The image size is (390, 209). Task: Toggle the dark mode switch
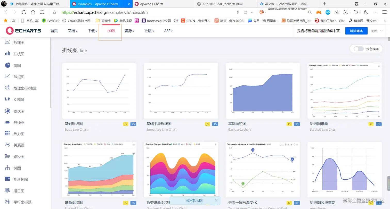(x=359, y=49)
